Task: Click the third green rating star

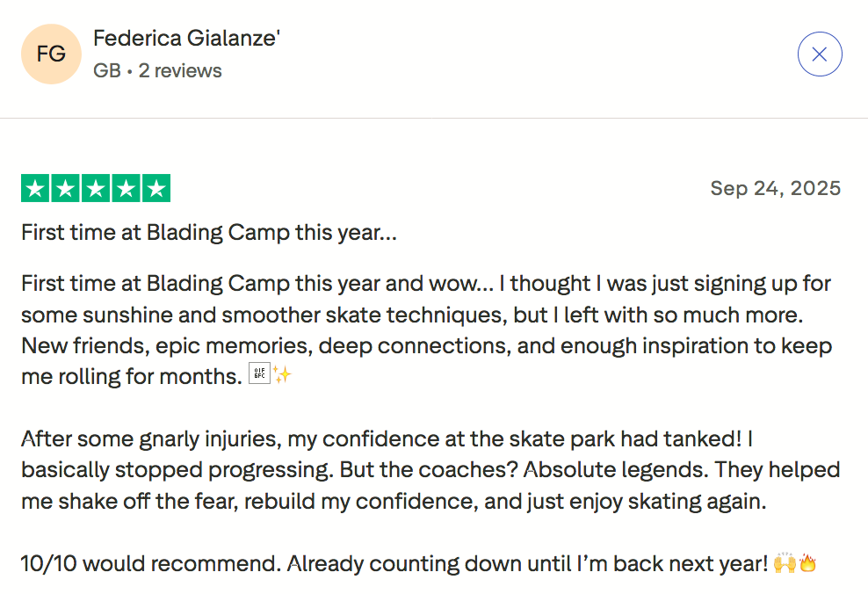Action: point(95,188)
